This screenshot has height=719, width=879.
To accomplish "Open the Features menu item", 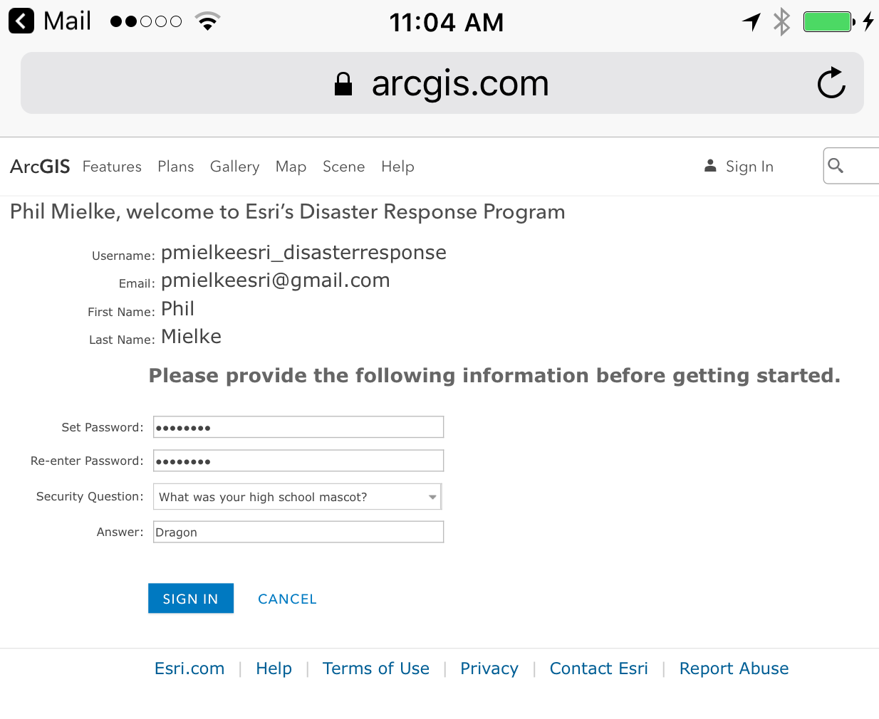I will [x=112, y=167].
